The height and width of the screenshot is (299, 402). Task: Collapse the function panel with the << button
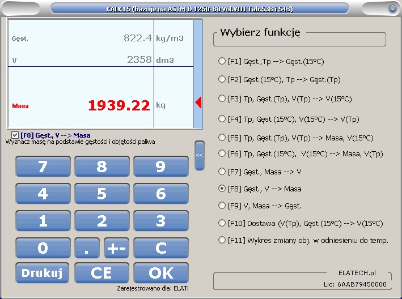(200, 155)
